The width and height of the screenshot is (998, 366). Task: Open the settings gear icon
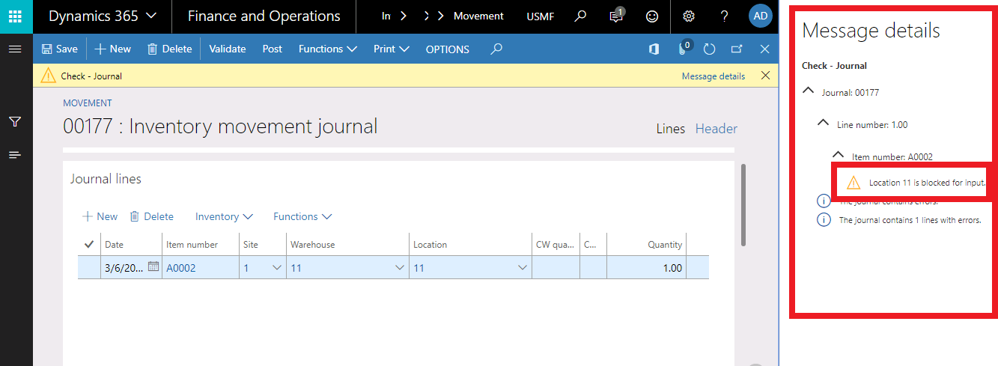689,16
